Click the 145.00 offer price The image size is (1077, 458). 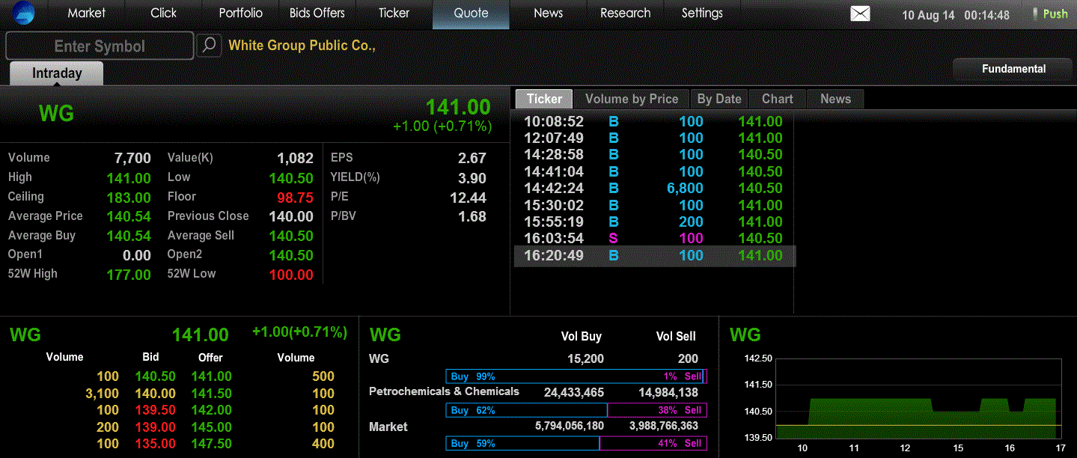211,427
